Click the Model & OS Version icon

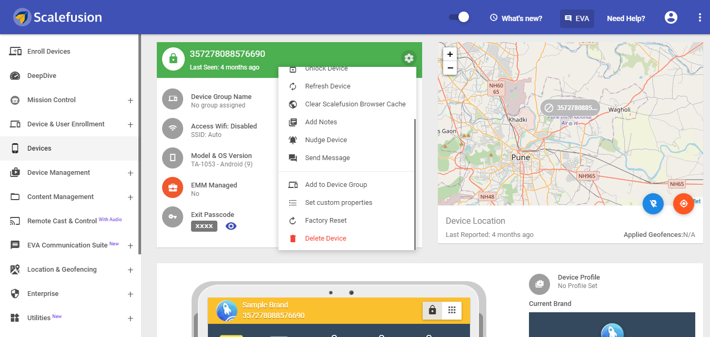click(173, 158)
